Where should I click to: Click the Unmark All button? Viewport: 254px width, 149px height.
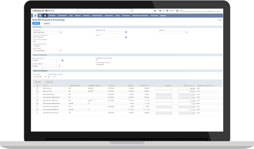pyautogui.click(x=49, y=82)
